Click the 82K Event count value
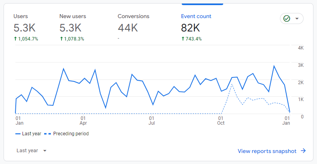 (x=190, y=28)
